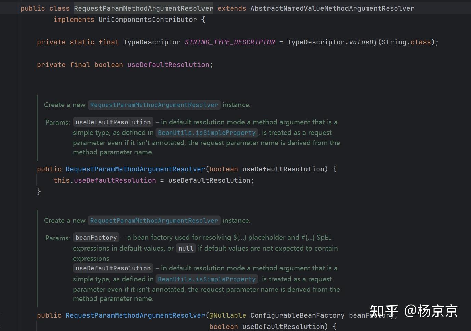Click the editor scrollbar on the right edge
This screenshot has width=471, height=331.
(x=469, y=164)
